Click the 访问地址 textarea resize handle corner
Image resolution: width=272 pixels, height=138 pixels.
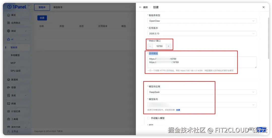[255, 67]
